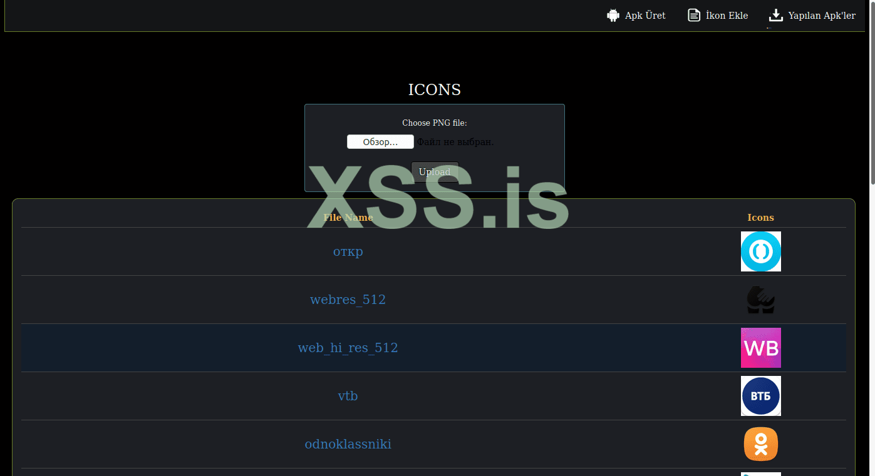Click the page's vertical scrollbar thumb
Screen dimensions: 875x476
click(x=872, y=93)
